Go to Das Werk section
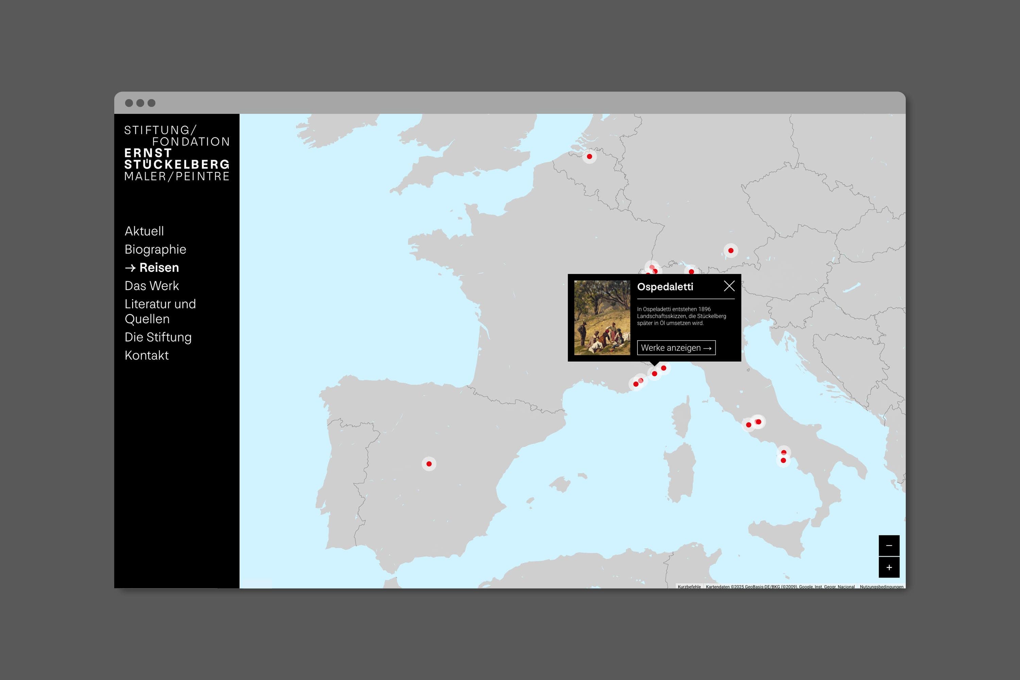 (152, 286)
